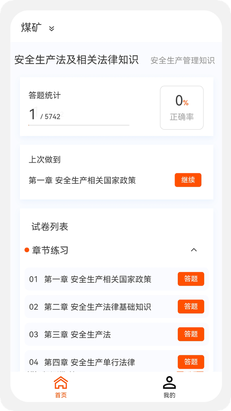Image resolution: width=231 pixels, height=411 pixels.
Task: Tap the 0% 正确率 accuracy box
Action: pos(182,108)
